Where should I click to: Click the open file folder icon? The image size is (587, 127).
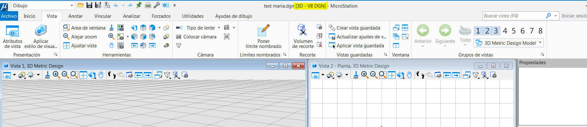coord(80,5)
